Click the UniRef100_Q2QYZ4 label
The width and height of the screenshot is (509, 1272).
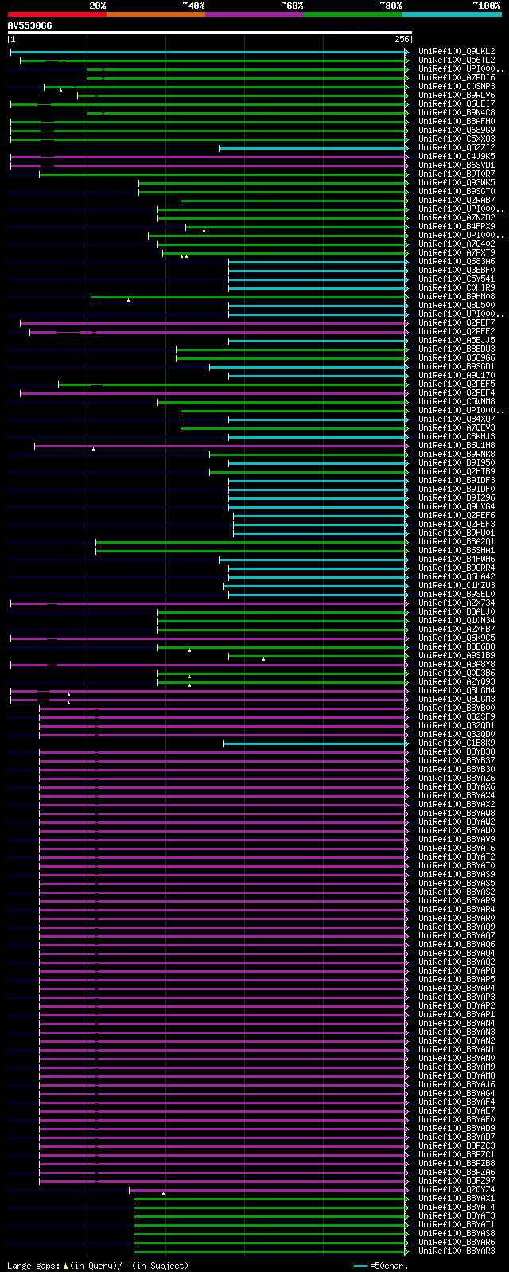[x=457, y=1189]
